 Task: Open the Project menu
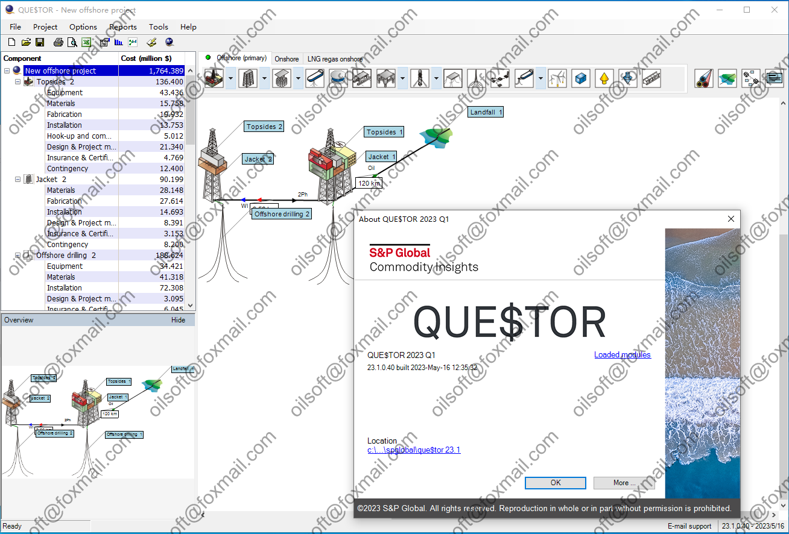click(x=45, y=27)
